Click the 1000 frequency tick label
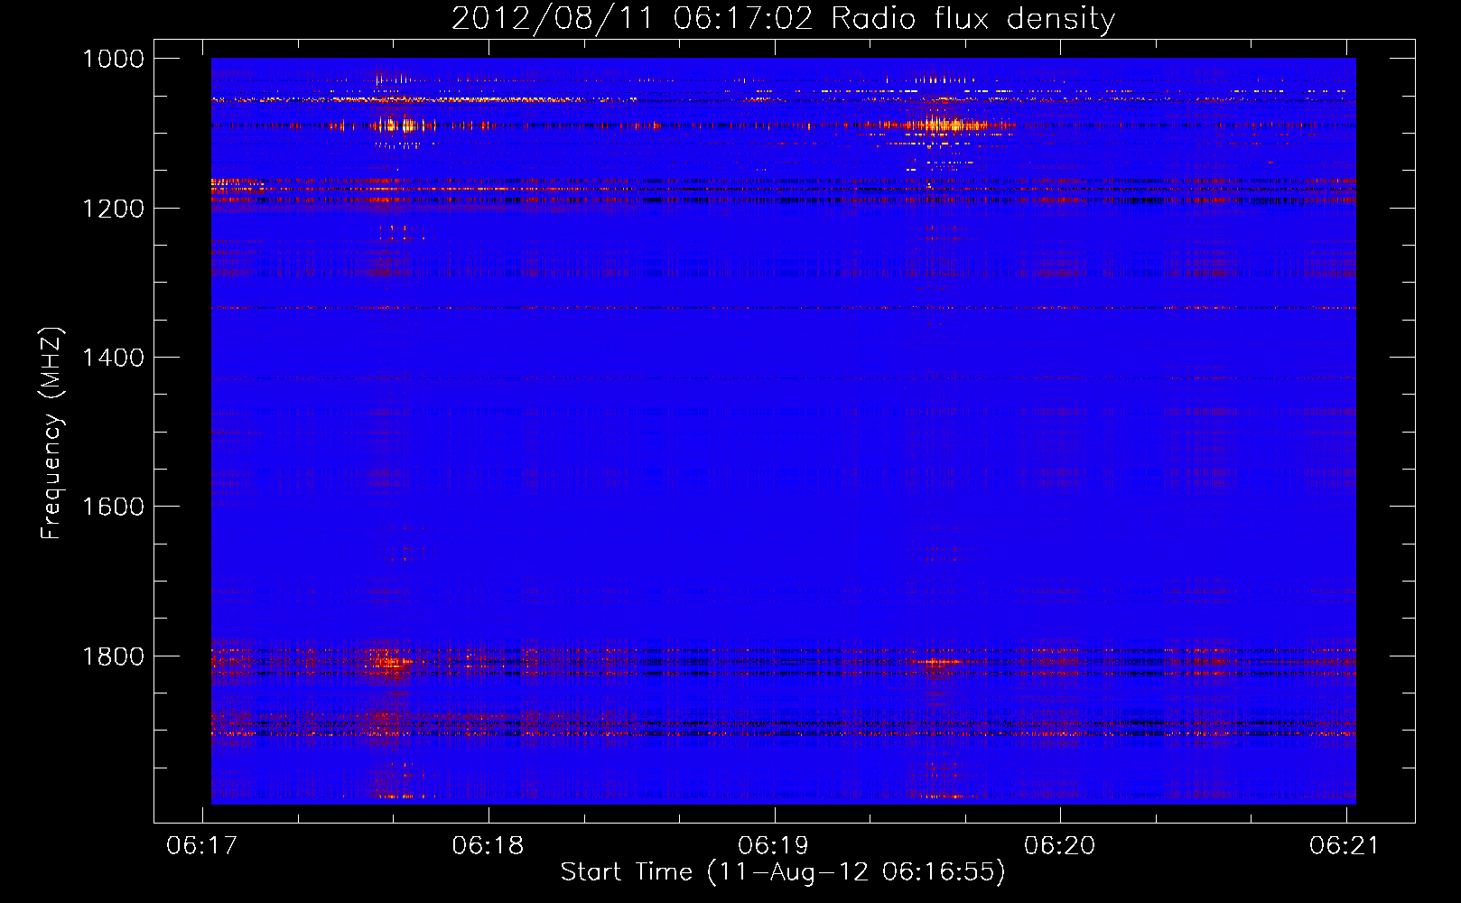 113,59
